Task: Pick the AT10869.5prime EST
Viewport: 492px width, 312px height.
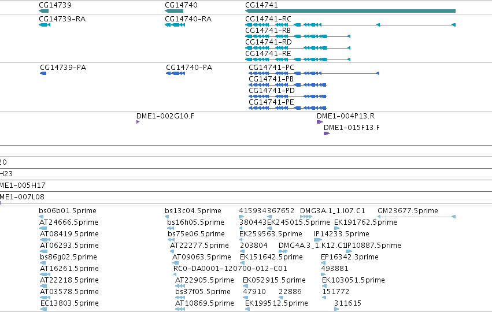Action: [205, 303]
